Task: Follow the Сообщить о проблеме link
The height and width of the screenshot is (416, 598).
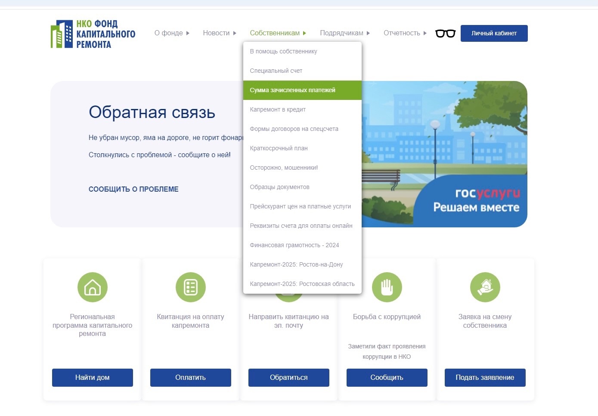Action: tap(133, 189)
